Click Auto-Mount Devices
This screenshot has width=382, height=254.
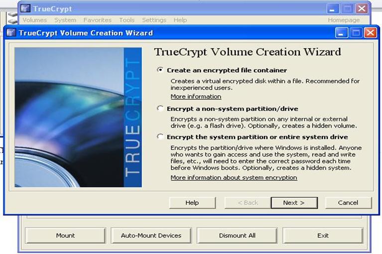point(151,236)
